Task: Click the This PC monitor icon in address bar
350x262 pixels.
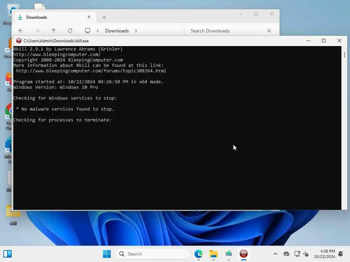Action: pyautogui.click(x=87, y=30)
